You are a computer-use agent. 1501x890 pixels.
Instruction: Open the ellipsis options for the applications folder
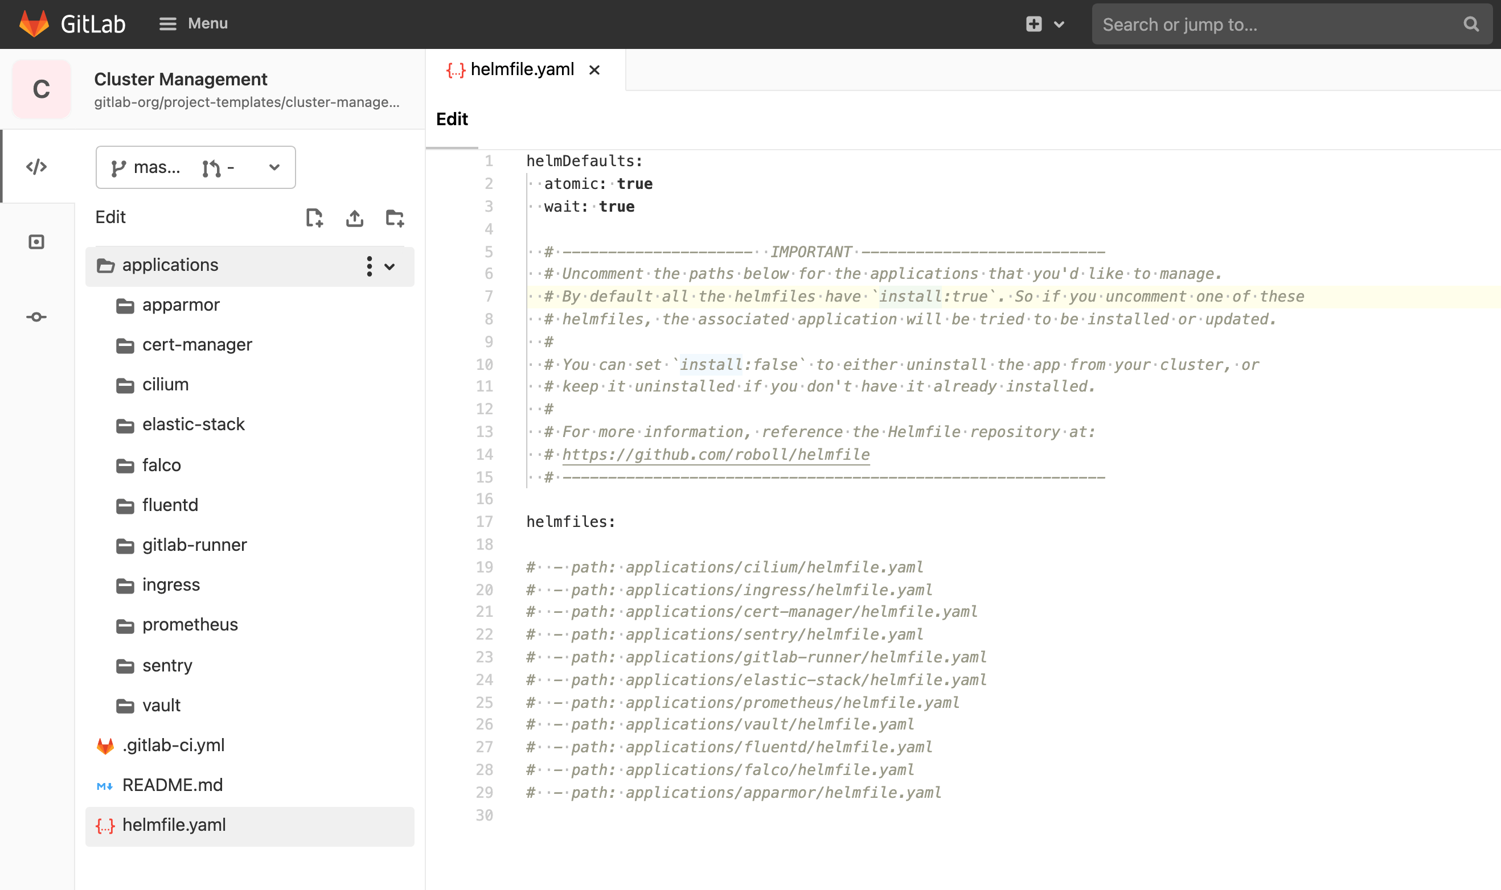[x=370, y=266]
